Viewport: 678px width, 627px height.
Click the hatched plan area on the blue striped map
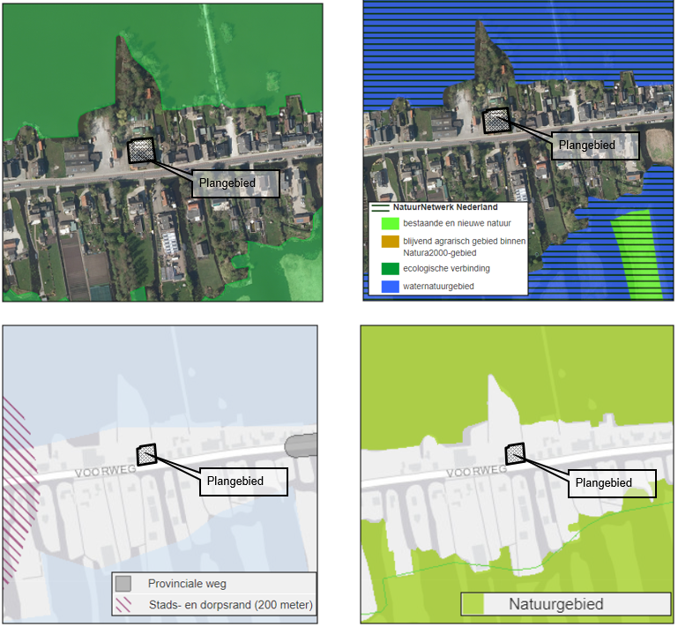496,121
